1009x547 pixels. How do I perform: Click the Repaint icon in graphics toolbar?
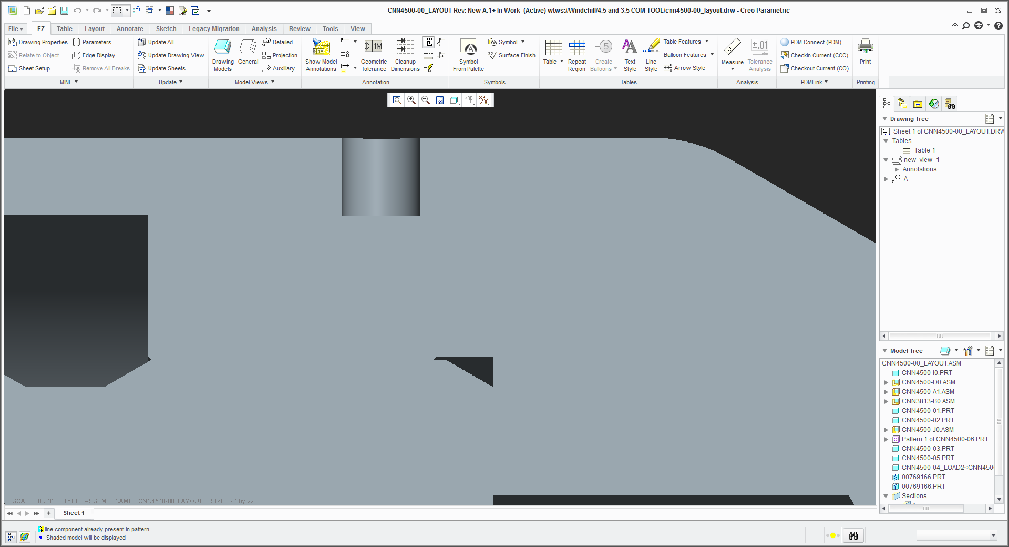[440, 100]
